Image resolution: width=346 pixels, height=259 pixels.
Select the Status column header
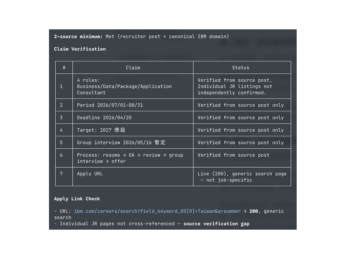[241, 67]
